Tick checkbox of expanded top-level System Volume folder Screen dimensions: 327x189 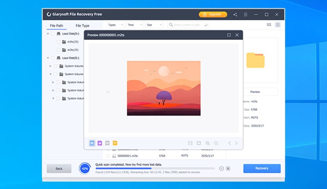click(x=56, y=74)
